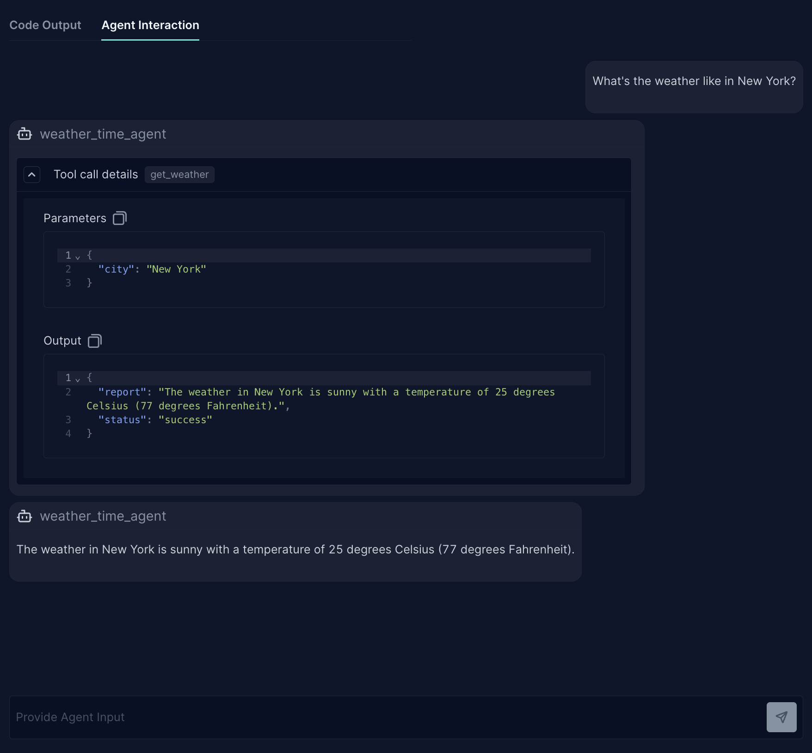Click the final agent weather response text
The width and height of the screenshot is (812, 753).
tap(295, 549)
